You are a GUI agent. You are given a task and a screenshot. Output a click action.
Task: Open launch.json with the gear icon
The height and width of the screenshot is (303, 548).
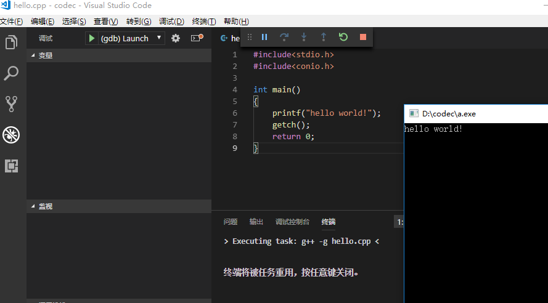(176, 38)
